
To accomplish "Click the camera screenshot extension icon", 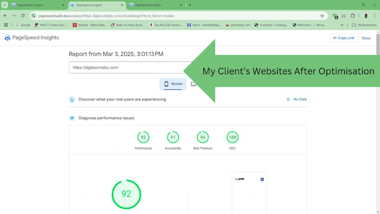I will click(x=344, y=16).
